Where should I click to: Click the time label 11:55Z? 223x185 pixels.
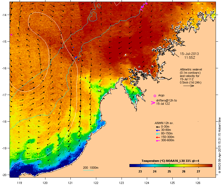pos(190,58)
